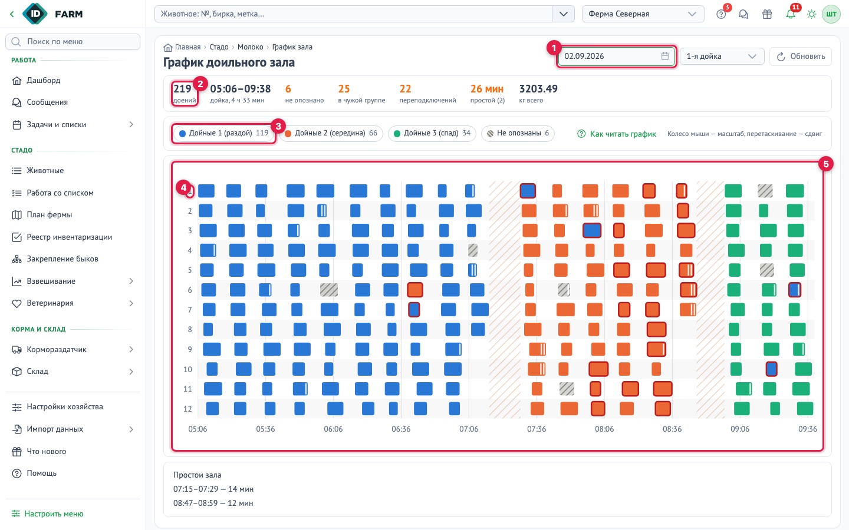
Task: Toggle Не опознаны filter chip
Action: tap(518, 133)
